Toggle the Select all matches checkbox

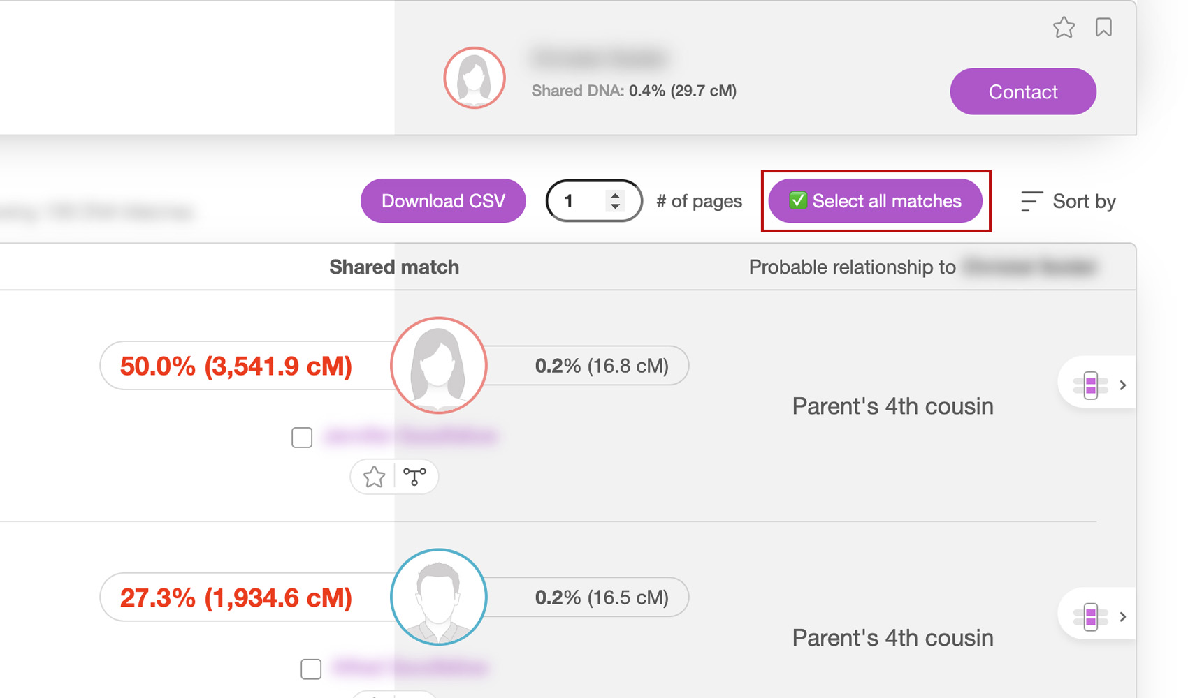797,200
